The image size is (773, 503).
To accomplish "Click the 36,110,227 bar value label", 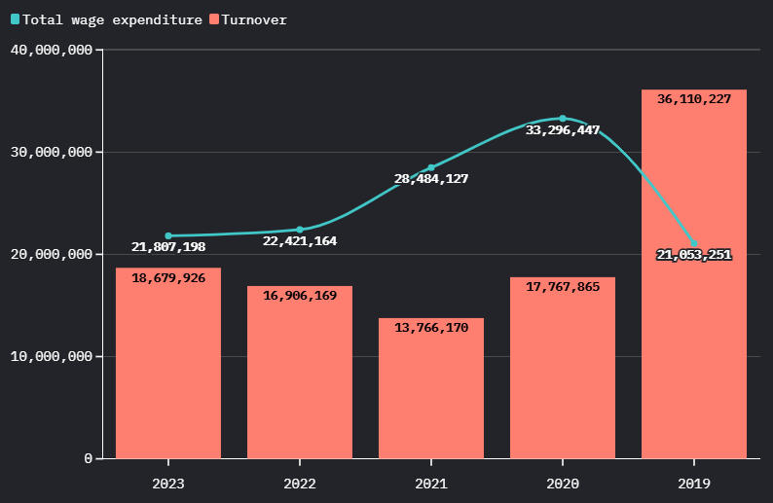I will point(694,99).
